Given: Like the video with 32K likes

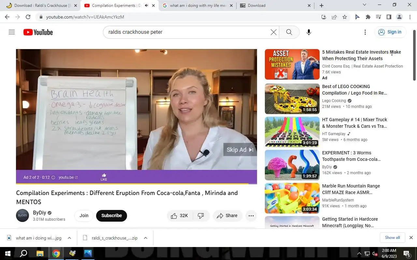Looking at the screenshot, I should 180,215.
